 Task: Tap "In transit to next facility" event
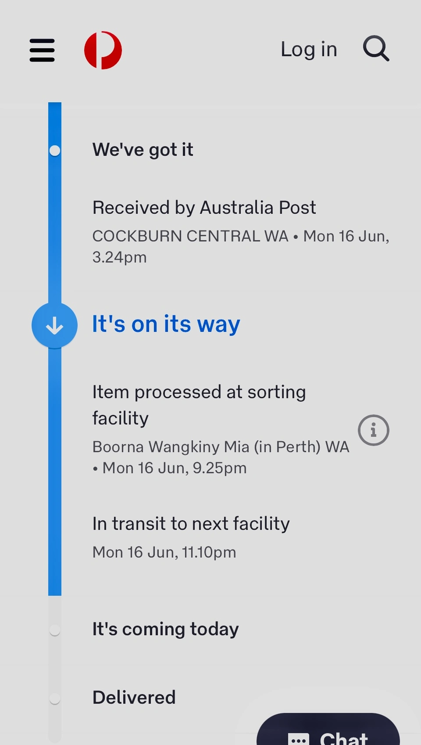191,524
